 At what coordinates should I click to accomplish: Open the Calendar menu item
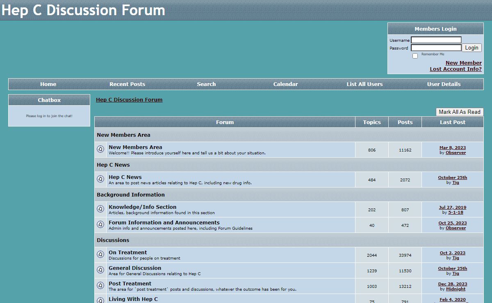coord(285,84)
